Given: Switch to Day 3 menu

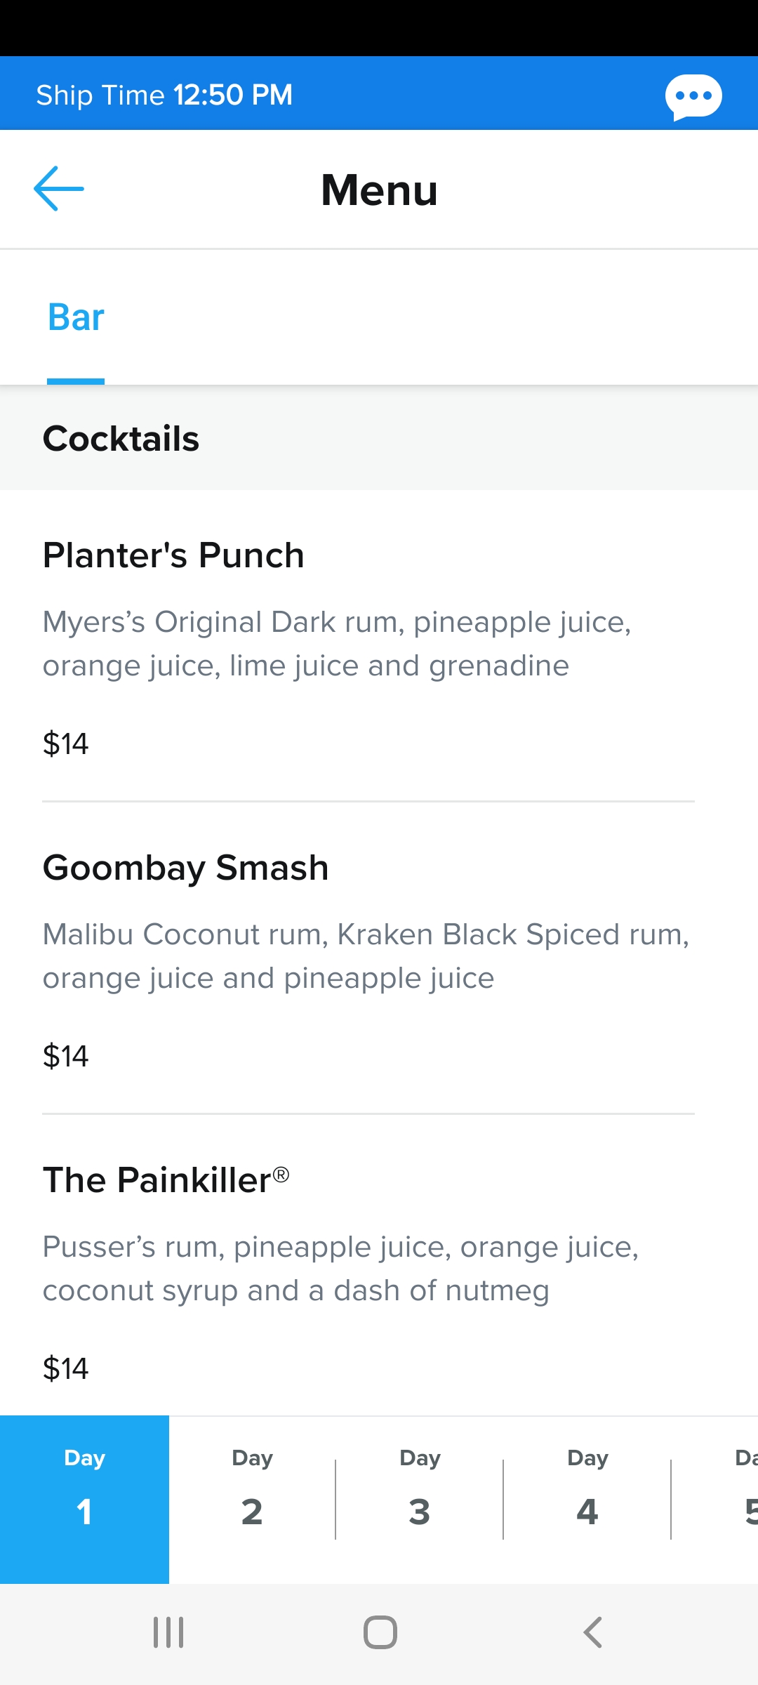Looking at the screenshot, I should (x=420, y=1500).
